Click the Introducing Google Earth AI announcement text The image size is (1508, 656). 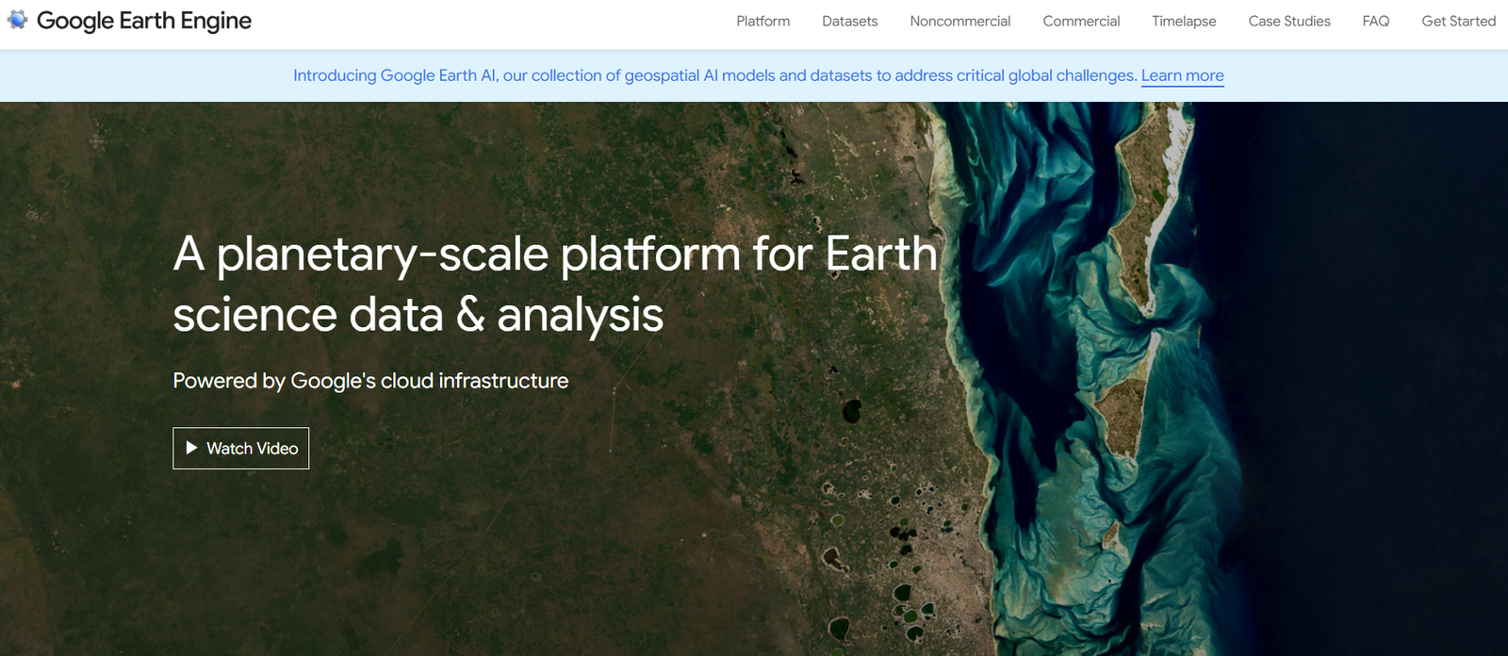[x=714, y=75]
